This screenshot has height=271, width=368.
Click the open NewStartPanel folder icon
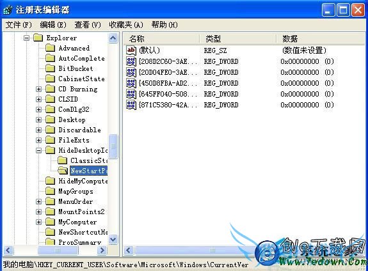(x=63, y=171)
